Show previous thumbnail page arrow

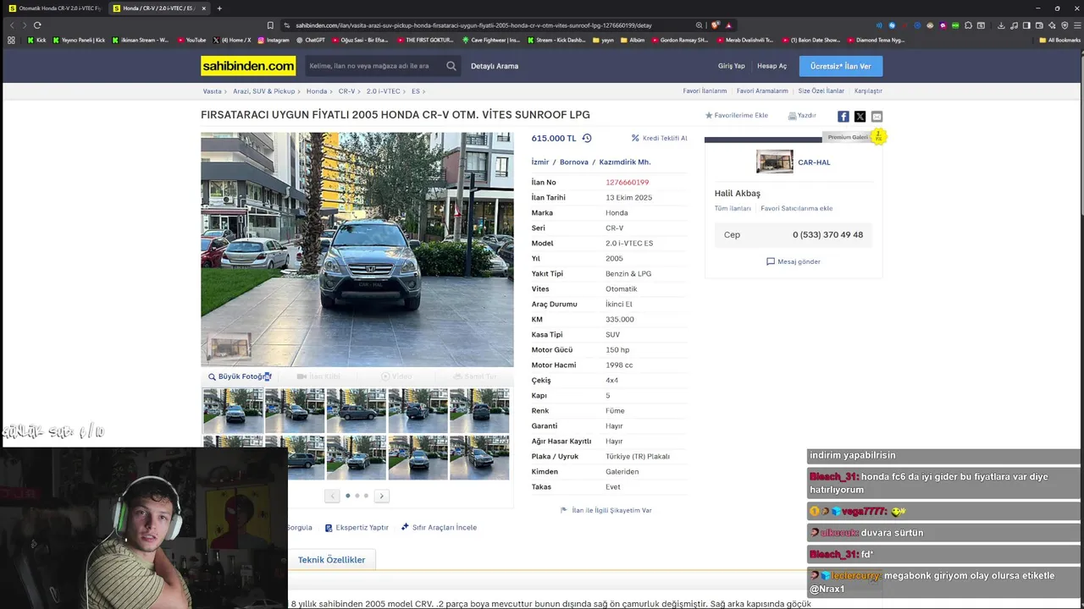click(x=332, y=496)
